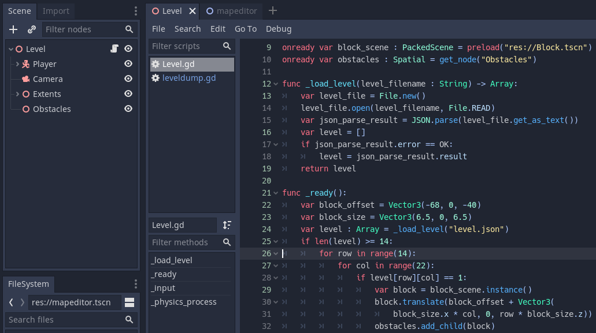Viewport: 596px width, 333px height.
Task: Jump to the _physics_process method
Action: click(x=183, y=302)
